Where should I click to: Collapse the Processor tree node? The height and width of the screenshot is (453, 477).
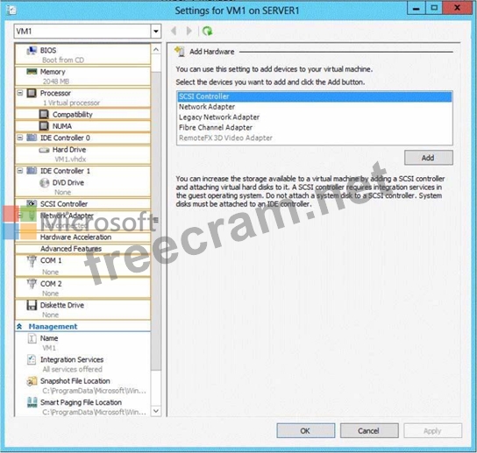pyautogui.click(x=20, y=93)
